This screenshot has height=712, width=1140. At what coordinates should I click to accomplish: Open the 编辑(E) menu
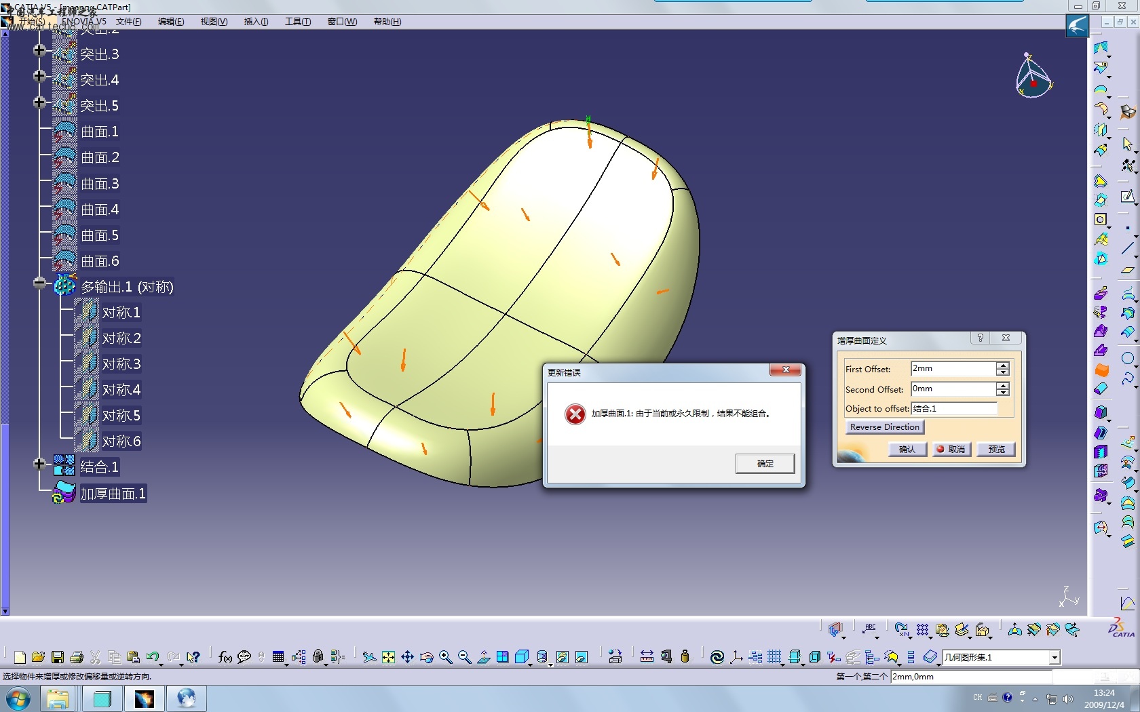click(x=171, y=22)
